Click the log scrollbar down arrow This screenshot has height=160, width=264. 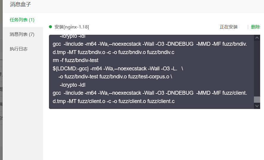coord(257,106)
